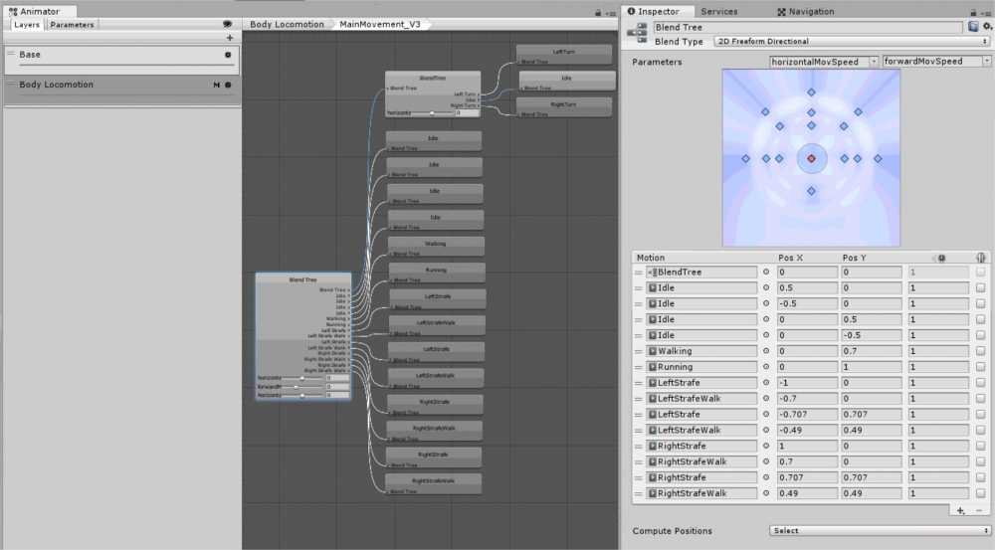This screenshot has height=550, width=995.
Task: Select the Running node in graph
Action: (x=436, y=274)
